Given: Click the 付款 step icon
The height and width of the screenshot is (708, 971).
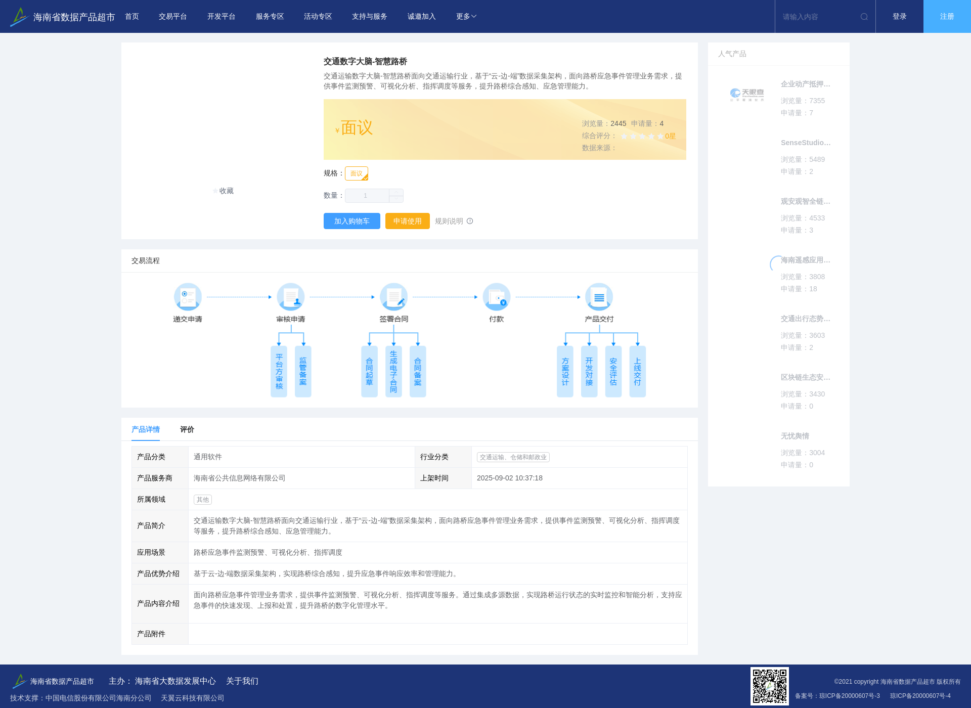Looking at the screenshot, I should [x=497, y=297].
